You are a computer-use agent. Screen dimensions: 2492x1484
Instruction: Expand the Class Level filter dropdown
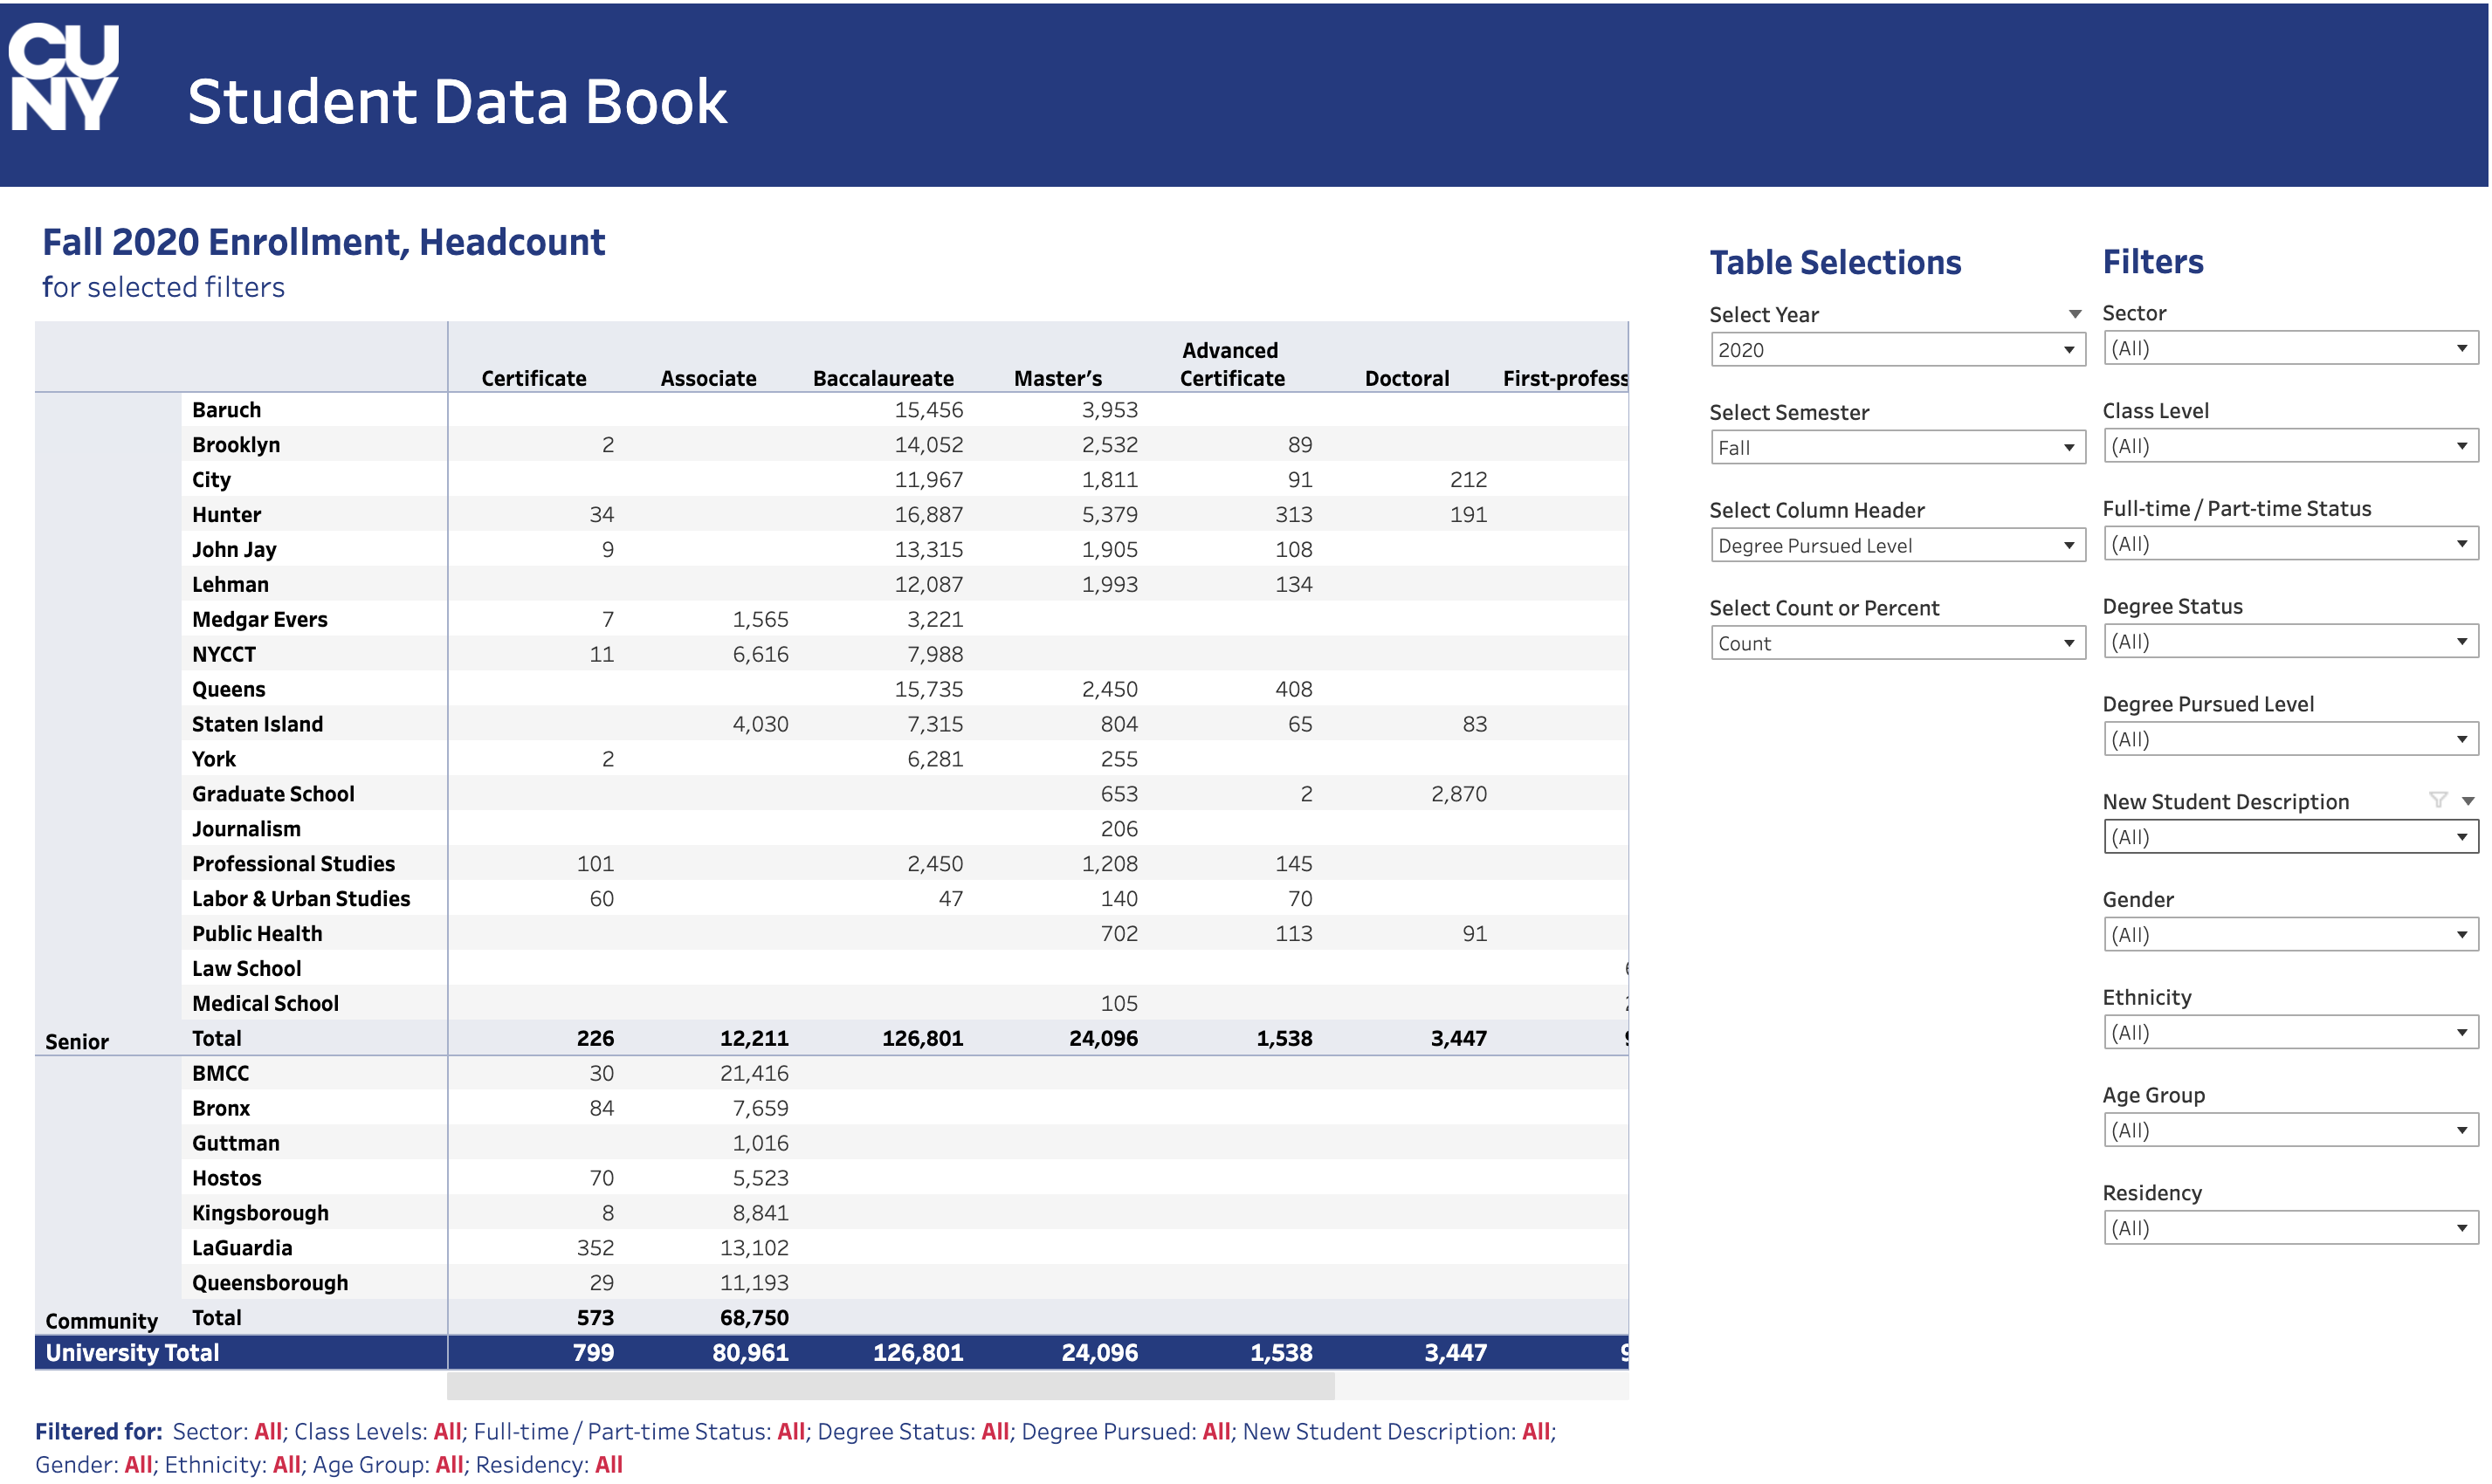(2290, 446)
